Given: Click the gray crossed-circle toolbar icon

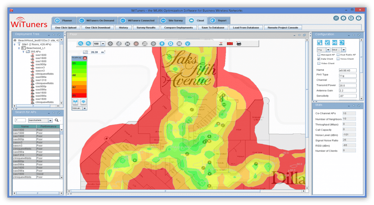Looking at the screenshot, I should click(x=127, y=44).
